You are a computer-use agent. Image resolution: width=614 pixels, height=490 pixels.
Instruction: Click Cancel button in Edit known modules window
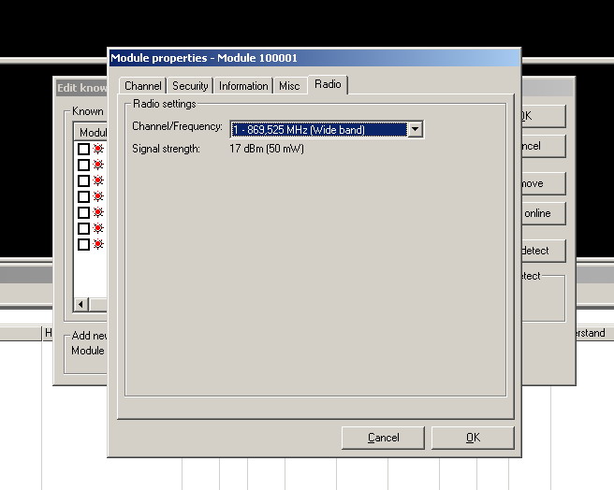click(544, 146)
